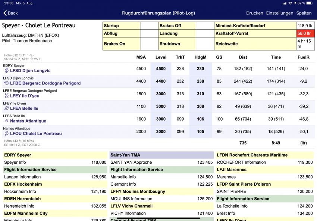Tap the location arrow in status bar
This screenshot has width=317, height=221.
pyautogui.click(x=295, y=3)
